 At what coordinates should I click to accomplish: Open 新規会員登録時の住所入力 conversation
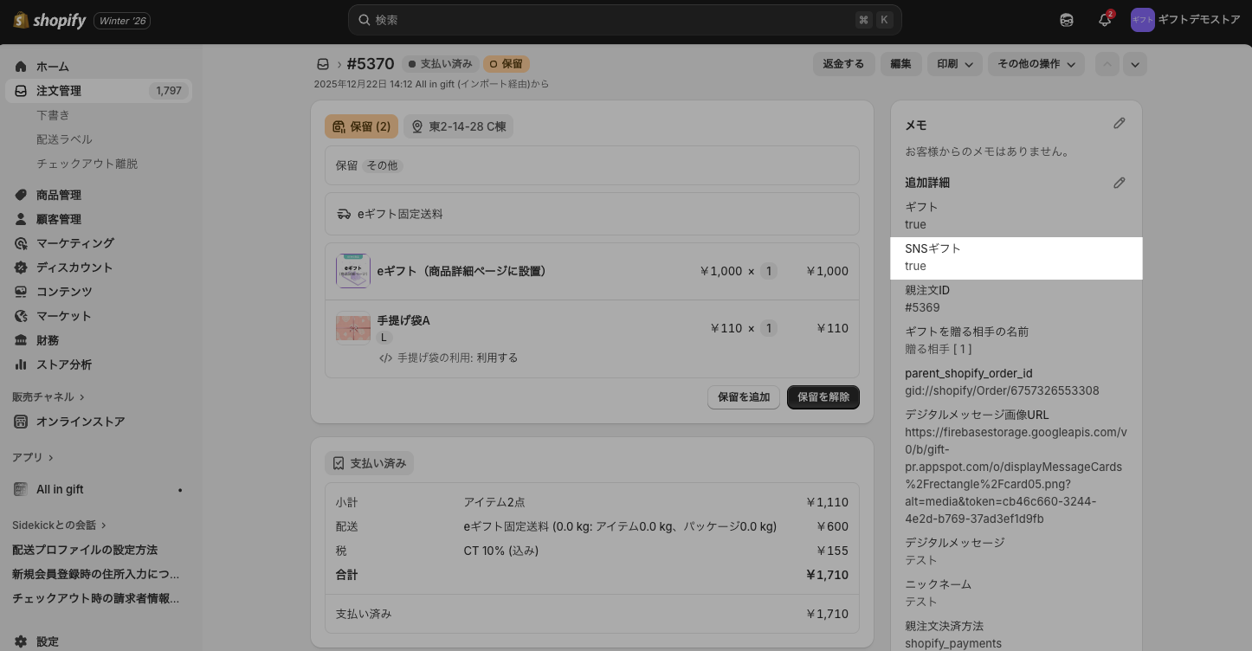coord(96,574)
